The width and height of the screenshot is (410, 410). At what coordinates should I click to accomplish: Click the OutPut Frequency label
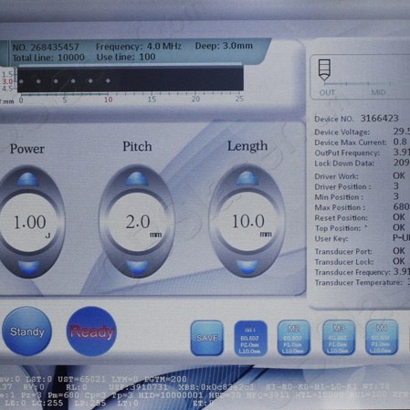pos(347,152)
